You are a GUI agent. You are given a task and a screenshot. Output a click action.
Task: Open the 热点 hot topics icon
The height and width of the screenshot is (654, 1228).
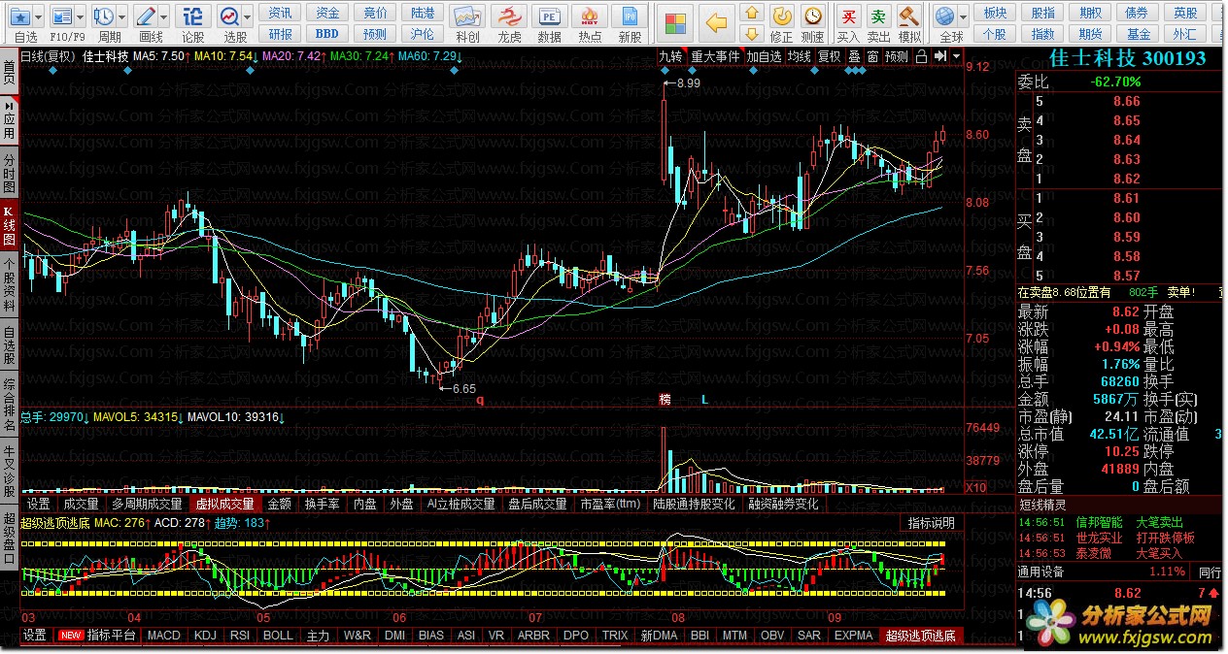click(x=589, y=16)
